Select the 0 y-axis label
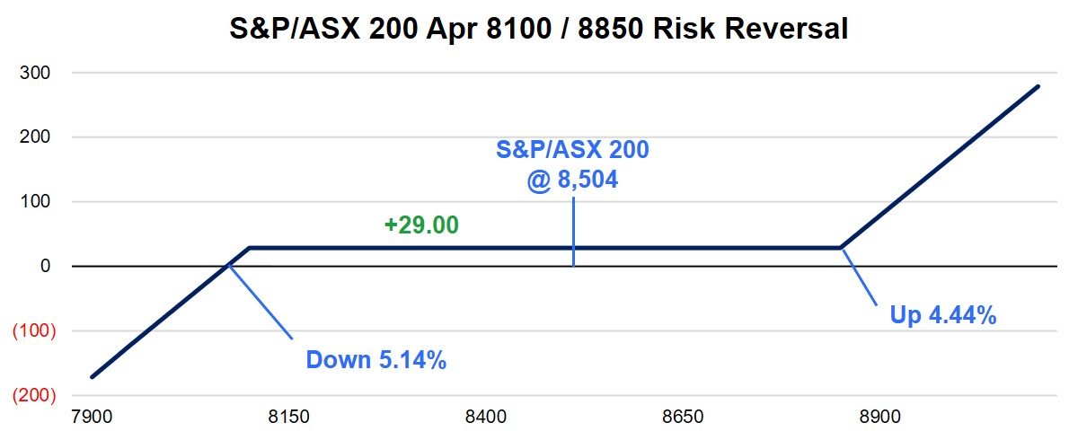This screenshot has width=1078, height=440. point(41,267)
